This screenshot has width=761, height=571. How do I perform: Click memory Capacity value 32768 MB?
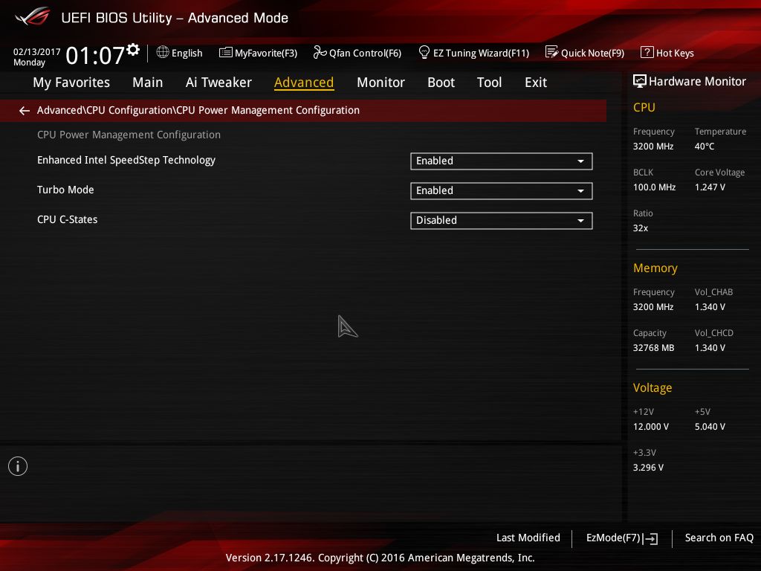point(653,348)
